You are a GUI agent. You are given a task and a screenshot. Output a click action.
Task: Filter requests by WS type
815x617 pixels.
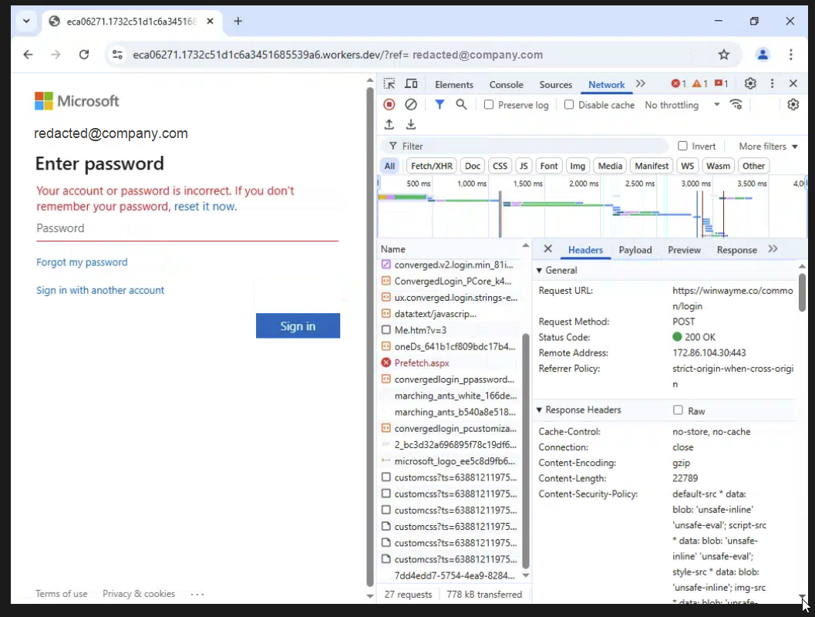pos(688,166)
